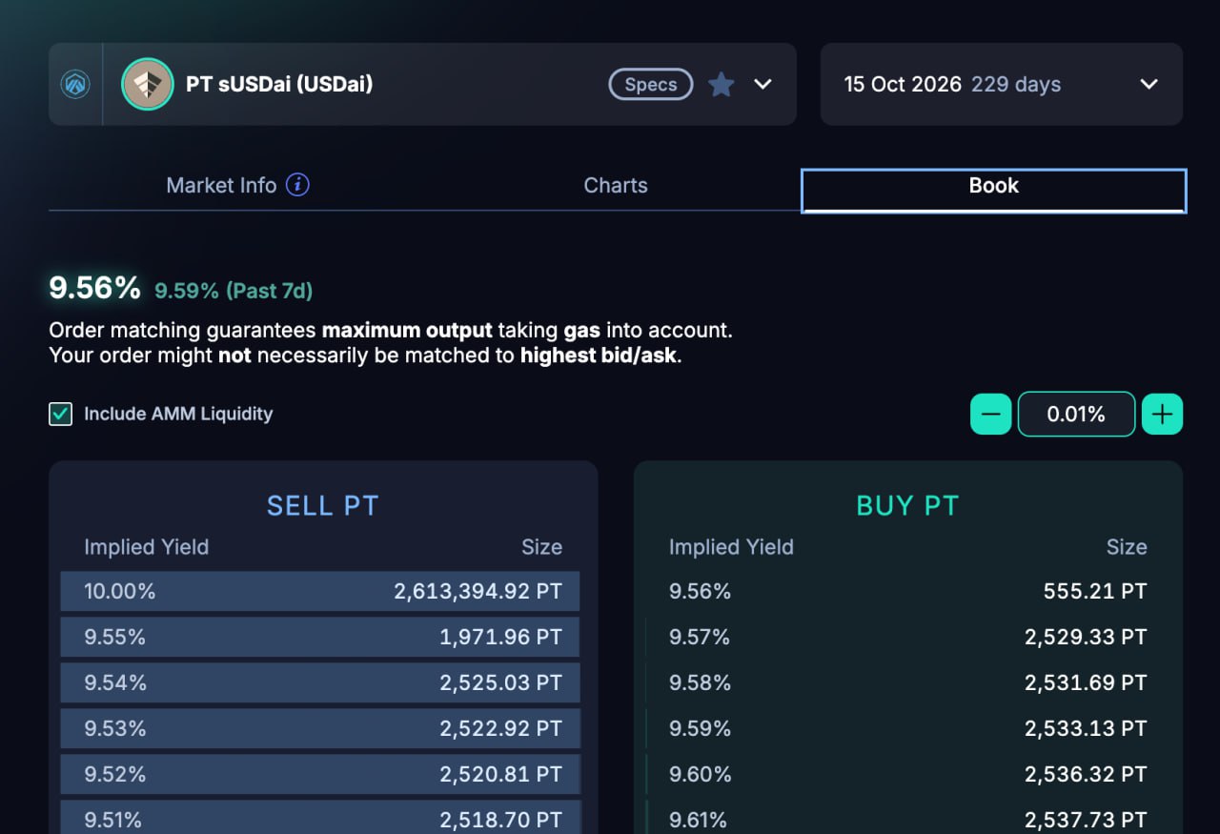Viewport: 1220px width, 834px height.
Task: Select the 9.59% Buy PT row
Action: click(907, 728)
